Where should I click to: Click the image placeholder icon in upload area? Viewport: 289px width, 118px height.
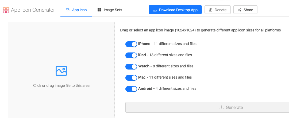click(x=61, y=71)
